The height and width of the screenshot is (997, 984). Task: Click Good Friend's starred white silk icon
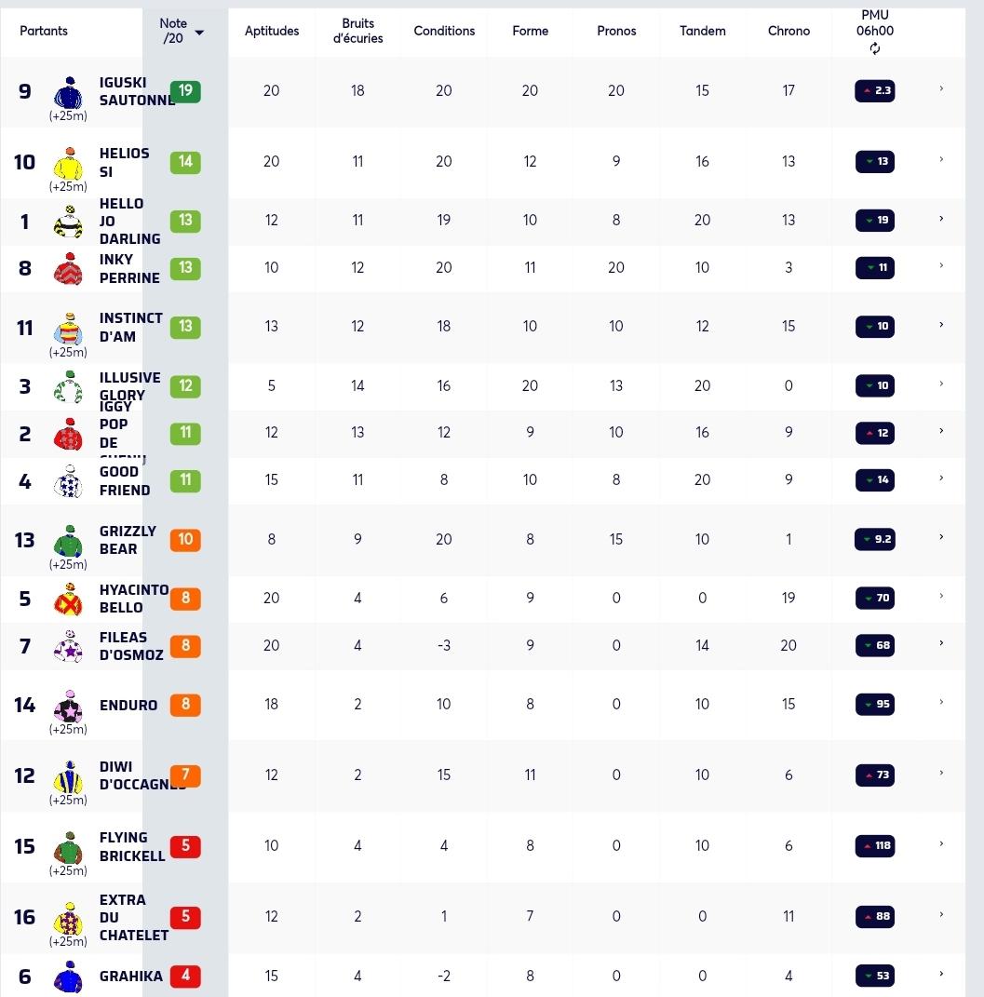pos(69,481)
